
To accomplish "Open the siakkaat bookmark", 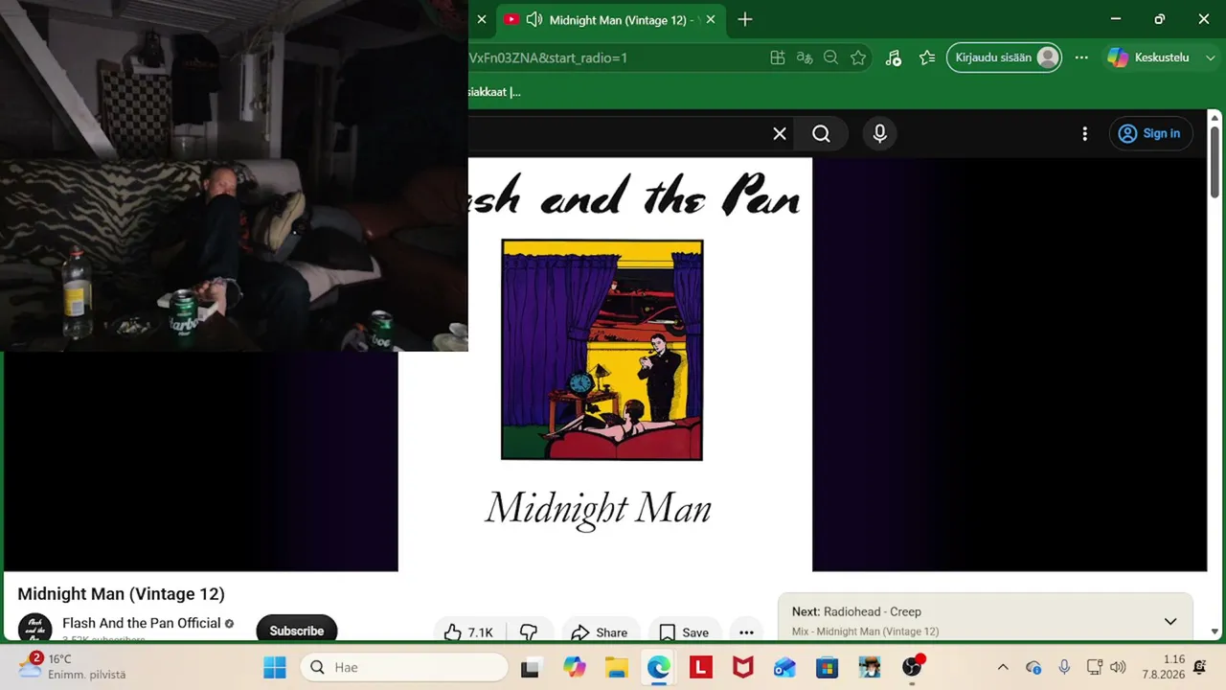I will [x=494, y=92].
